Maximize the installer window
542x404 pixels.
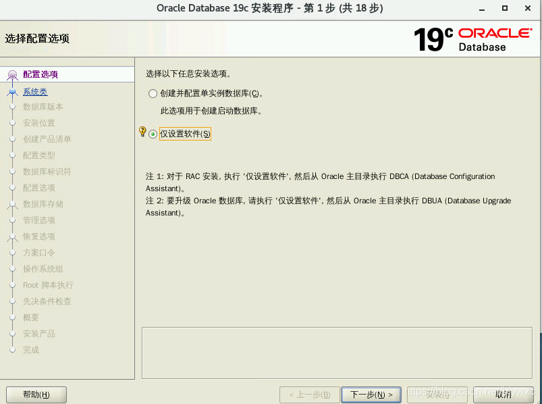pyautogui.click(x=505, y=8)
